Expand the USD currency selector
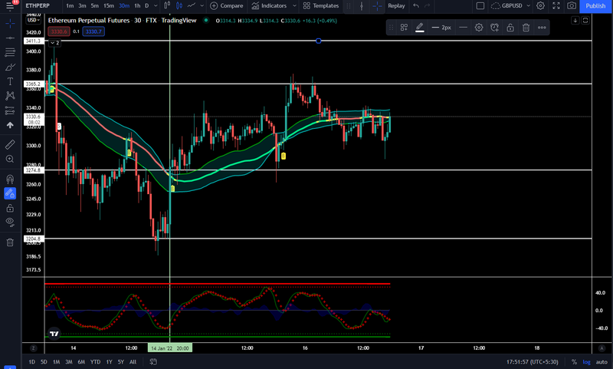 pos(34,20)
